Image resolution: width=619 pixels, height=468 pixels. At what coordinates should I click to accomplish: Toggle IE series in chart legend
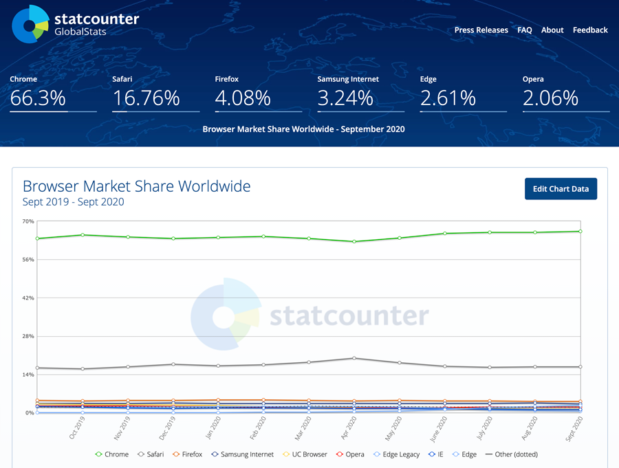(436, 454)
